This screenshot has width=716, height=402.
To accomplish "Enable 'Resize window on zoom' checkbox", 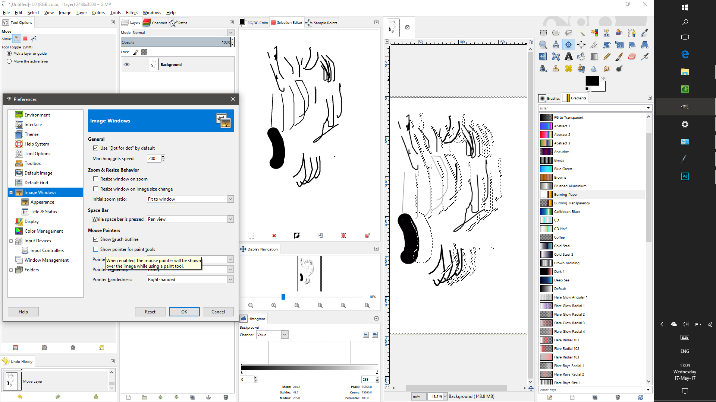I will pyautogui.click(x=96, y=179).
